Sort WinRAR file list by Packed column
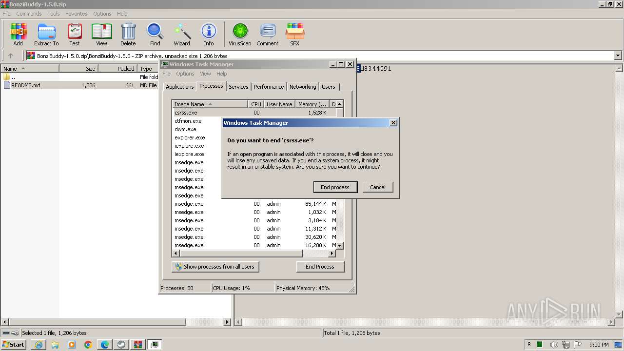The image size is (624, 351). point(117,69)
